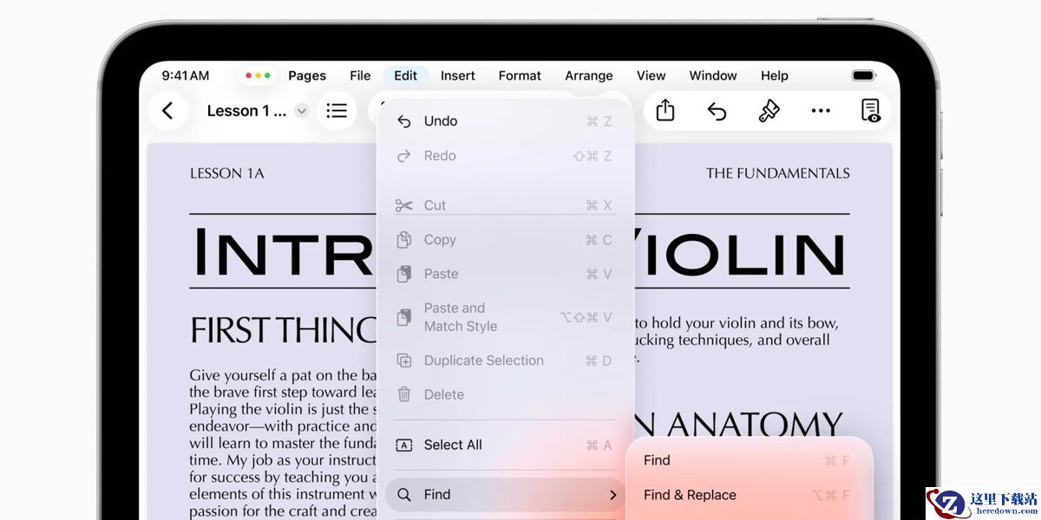The image size is (1041, 520).
Task: Open the Pages menu
Action: point(307,75)
